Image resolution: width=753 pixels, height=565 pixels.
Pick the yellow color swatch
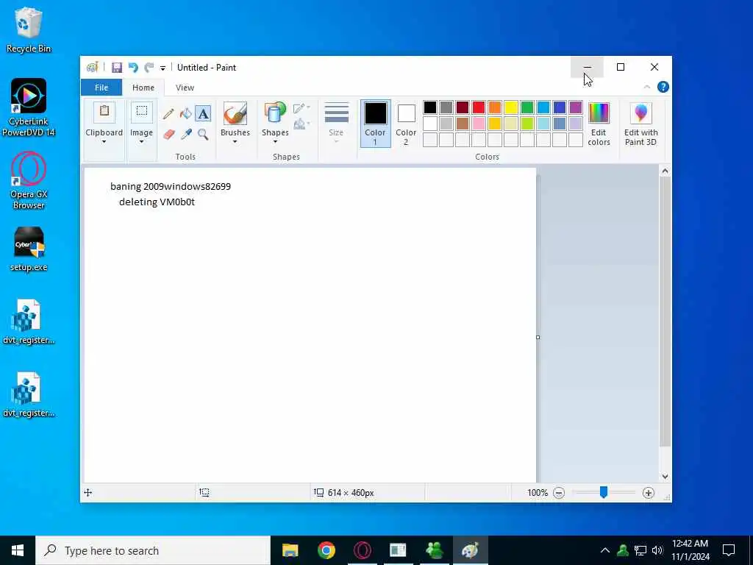click(511, 107)
